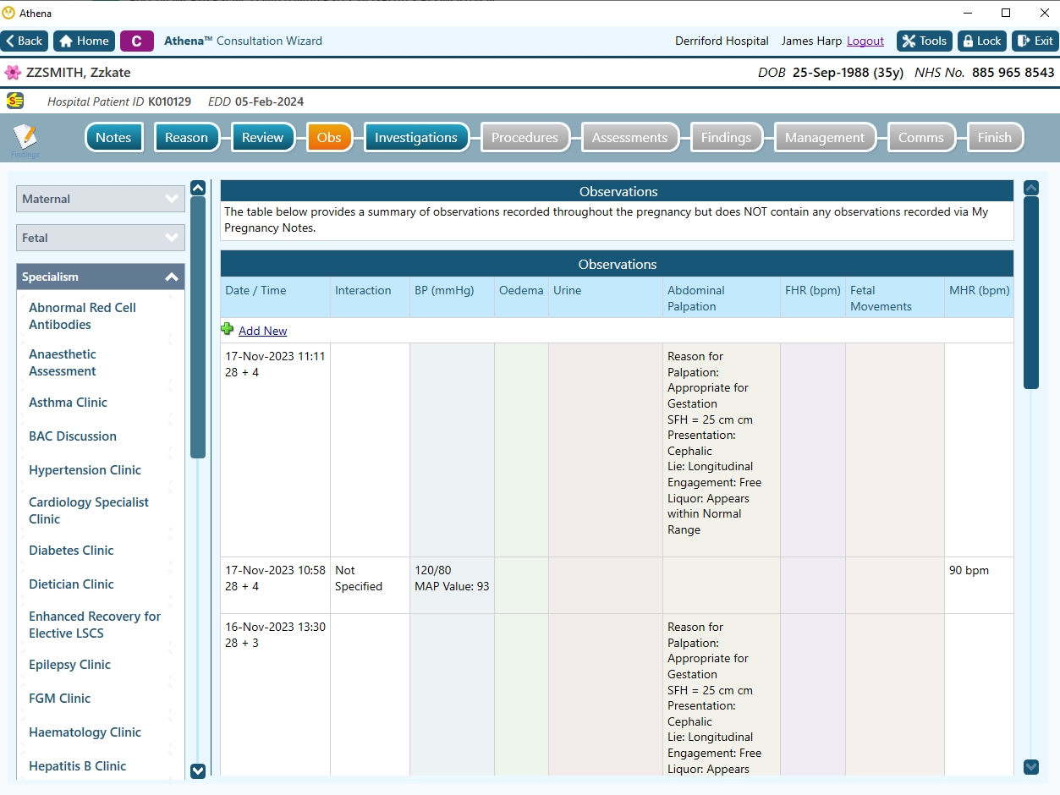Open the Findings notepad icon
Image resolution: width=1060 pixels, height=795 pixels.
point(25,139)
